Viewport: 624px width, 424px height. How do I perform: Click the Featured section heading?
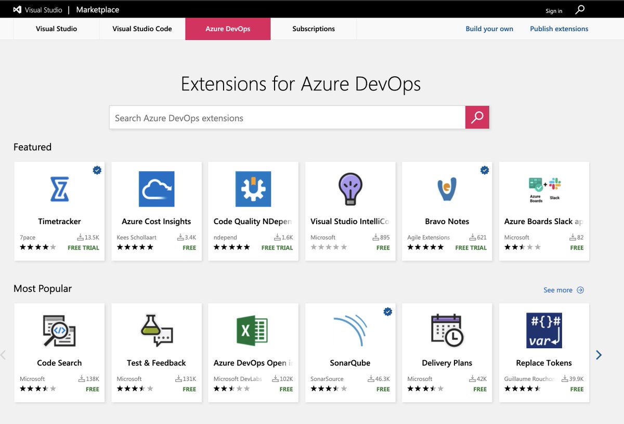coord(32,147)
